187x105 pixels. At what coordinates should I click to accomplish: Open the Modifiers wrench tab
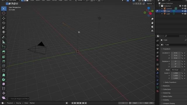tap(157, 73)
